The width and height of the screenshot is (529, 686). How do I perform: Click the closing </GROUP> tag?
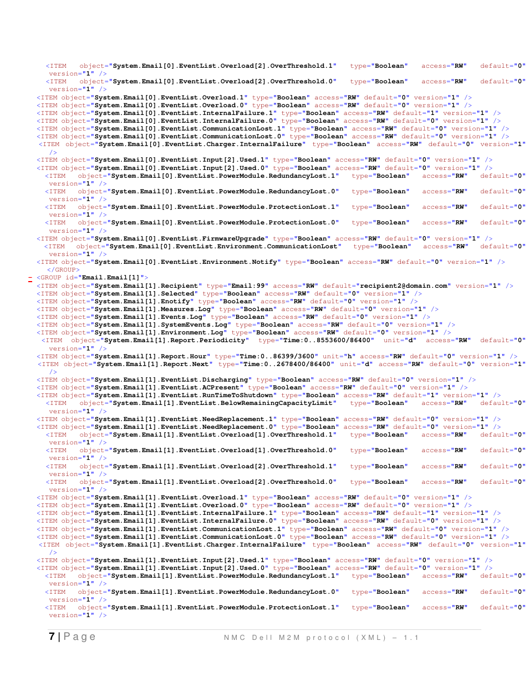63,269
